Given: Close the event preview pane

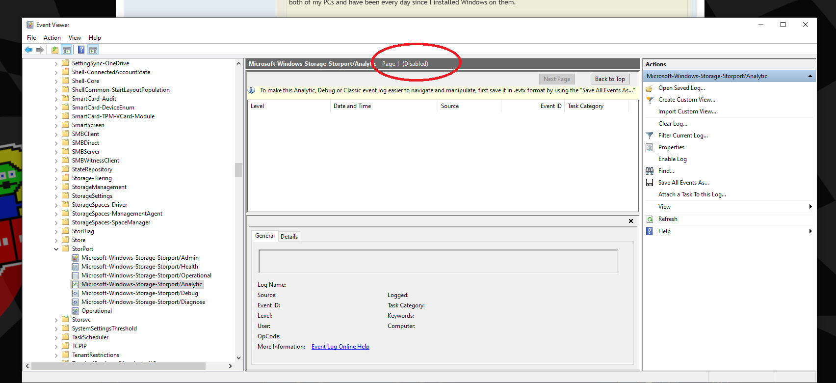Looking at the screenshot, I should pos(631,221).
